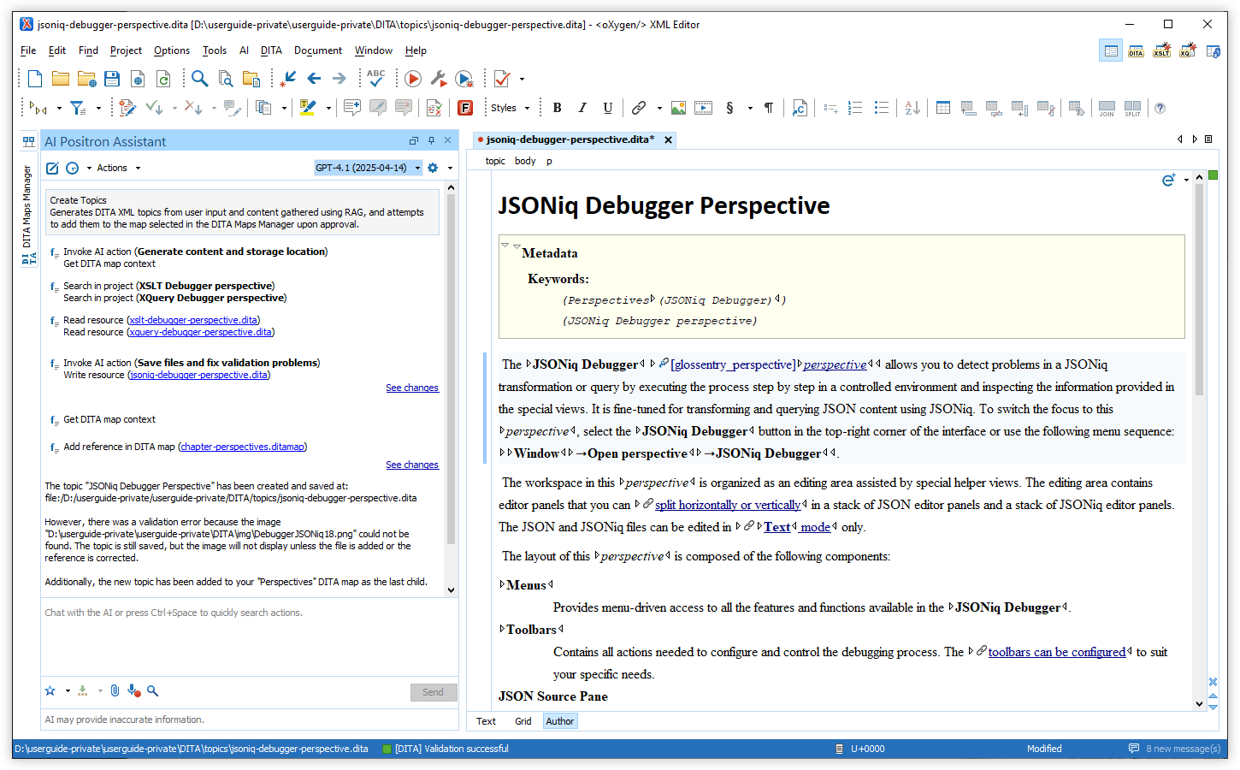The image size is (1240, 770).
Task: Toggle the Editor perspective button
Action: [1111, 51]
